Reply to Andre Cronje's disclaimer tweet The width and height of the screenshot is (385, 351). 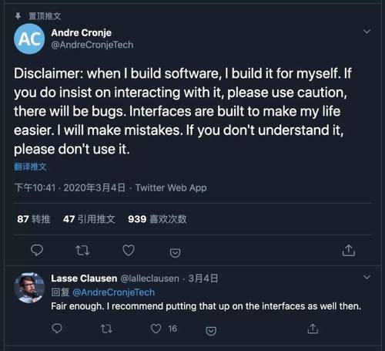click(37, 250)
